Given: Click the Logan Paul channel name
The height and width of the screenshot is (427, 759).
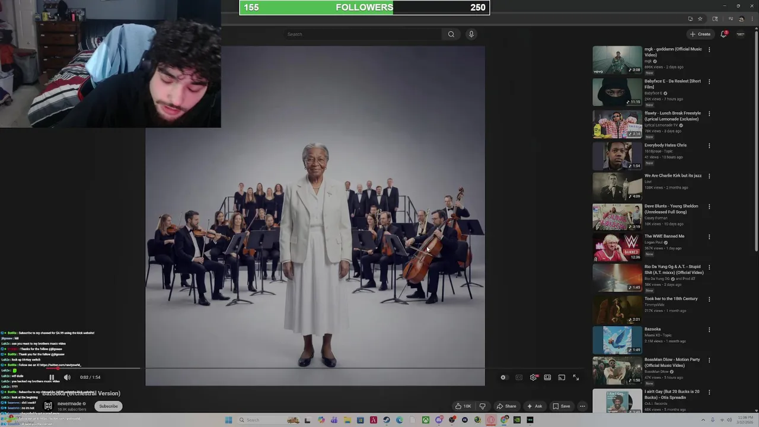Looking at the screenshot, I should click(654, 243).
